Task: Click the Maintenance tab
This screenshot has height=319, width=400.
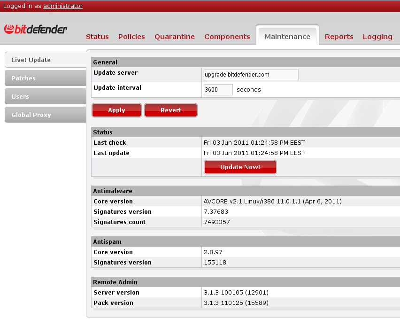Action: [287, 37]
